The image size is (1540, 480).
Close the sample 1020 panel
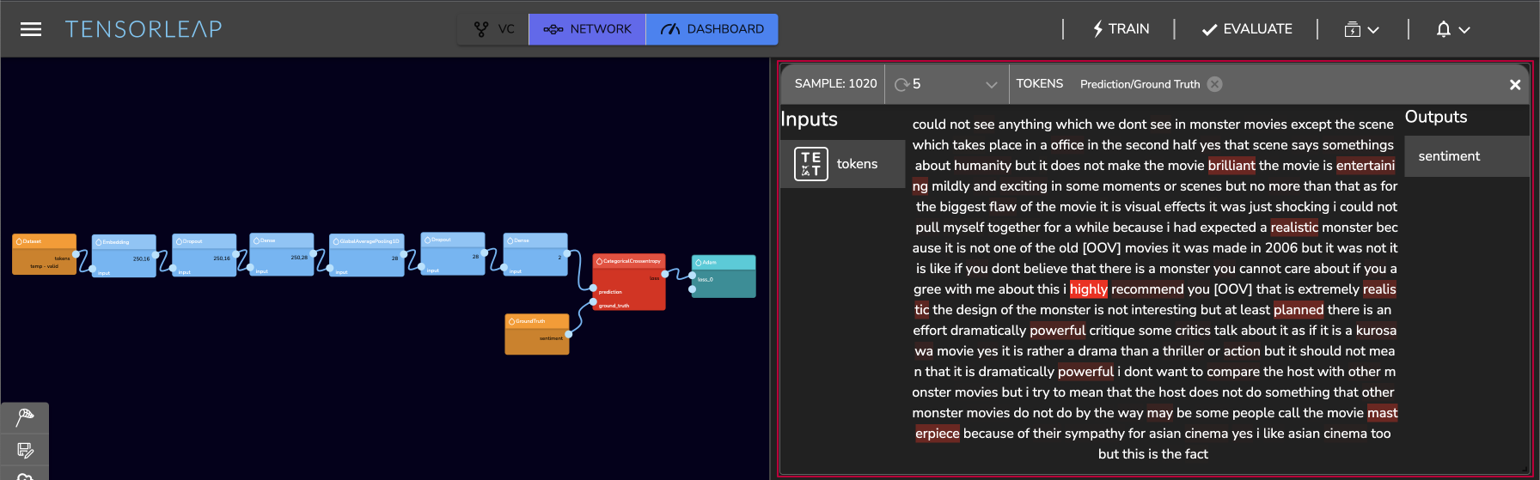[x=1515, y=85]
